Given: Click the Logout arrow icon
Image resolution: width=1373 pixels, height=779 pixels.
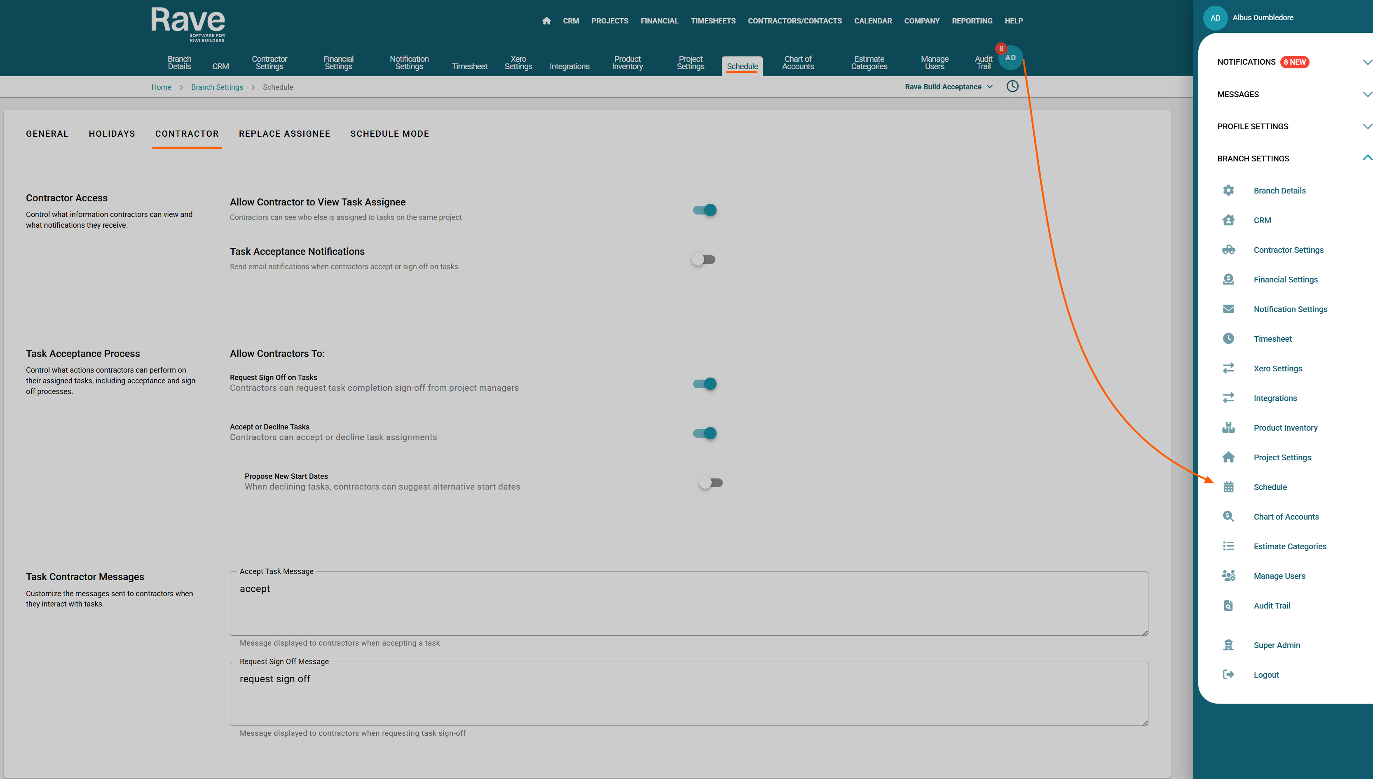Looking at the screenshot, I should tap(1228, 675).
